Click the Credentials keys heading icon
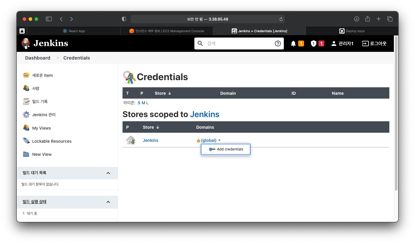415x244 pixels. click(x=129, y=77)
